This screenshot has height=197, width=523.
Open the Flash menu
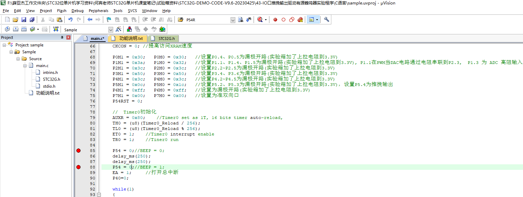(x=62, y=11)
